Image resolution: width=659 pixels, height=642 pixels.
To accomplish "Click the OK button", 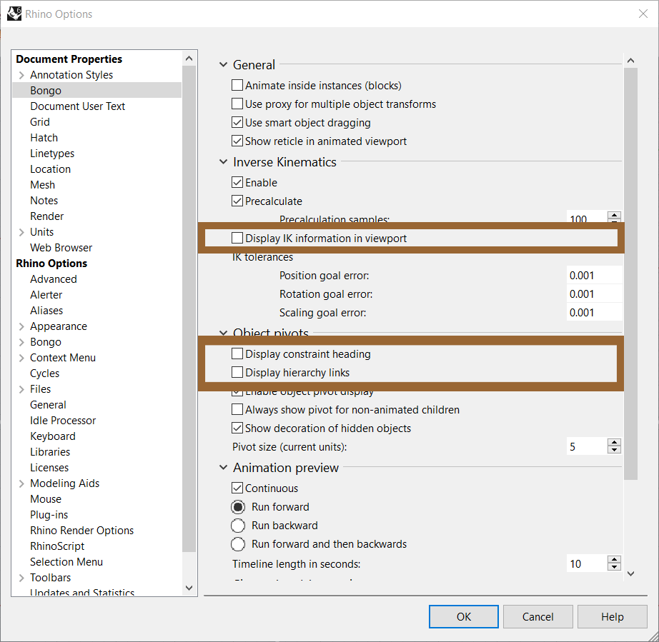I will point(464,616).
